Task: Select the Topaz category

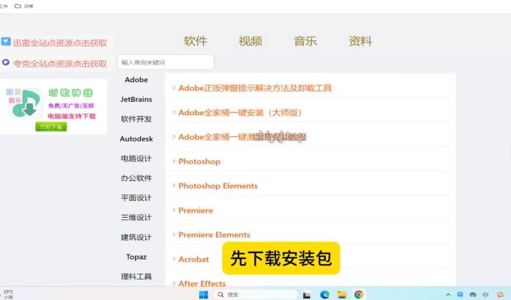Action: pos(137,257)
